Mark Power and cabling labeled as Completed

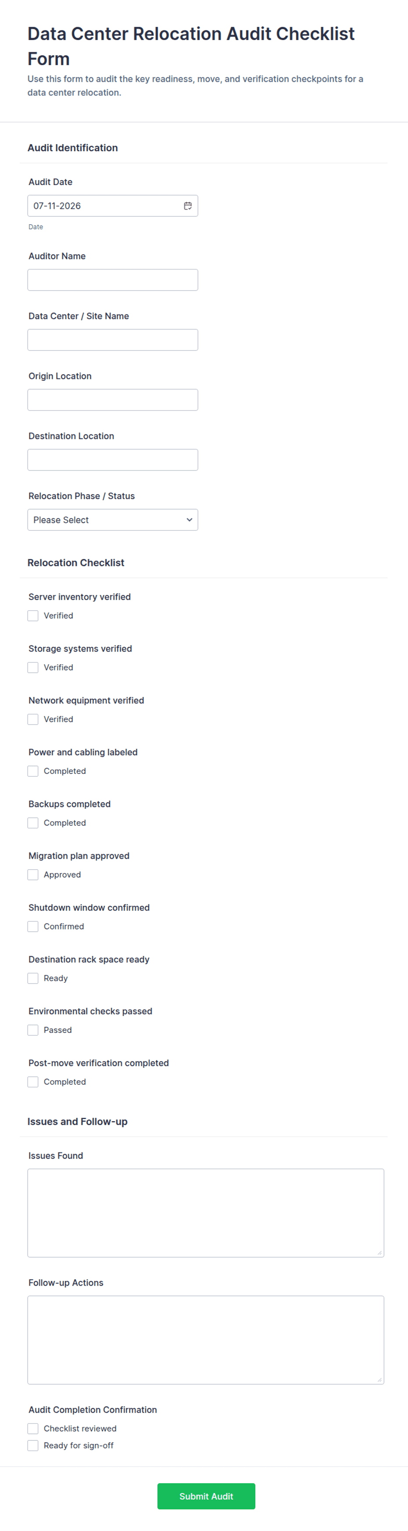point(33,771)
